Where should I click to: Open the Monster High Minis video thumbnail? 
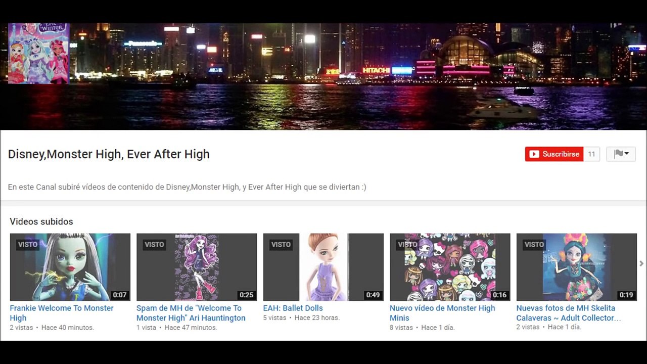click(450, 267)
